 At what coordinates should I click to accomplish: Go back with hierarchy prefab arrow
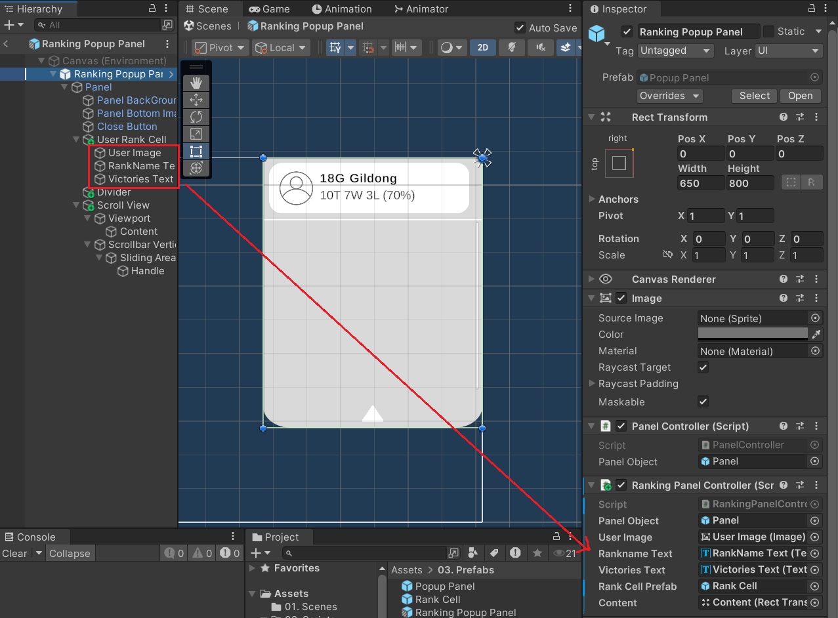6,44
